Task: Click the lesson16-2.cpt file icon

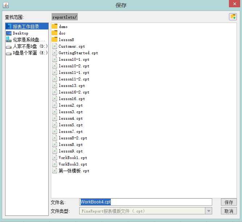Action: point(55,92)
